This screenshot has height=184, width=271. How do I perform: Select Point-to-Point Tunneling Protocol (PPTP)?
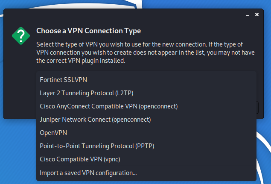click(146, 146)
